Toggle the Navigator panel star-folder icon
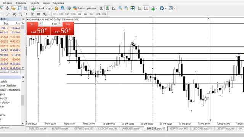 [x=13, y=8]
